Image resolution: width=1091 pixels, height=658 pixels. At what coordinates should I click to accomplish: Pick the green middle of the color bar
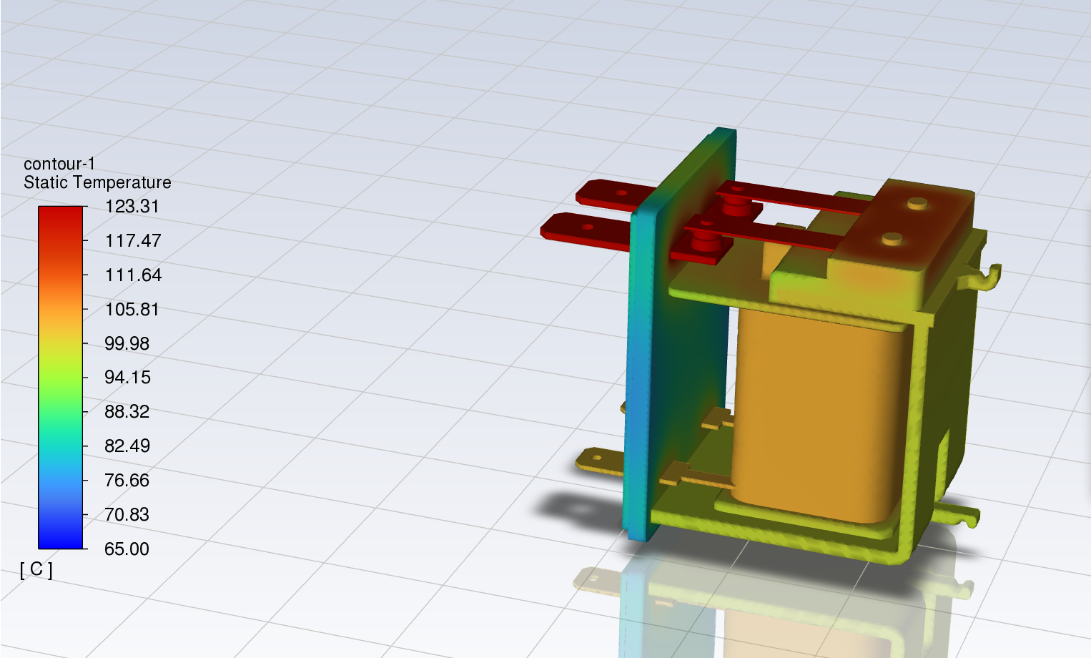coord(61,401)
